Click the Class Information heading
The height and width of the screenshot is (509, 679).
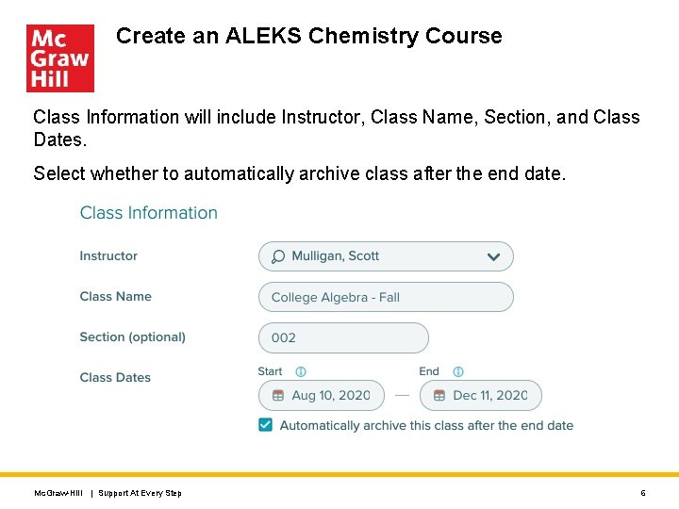(x=149, y=213)
